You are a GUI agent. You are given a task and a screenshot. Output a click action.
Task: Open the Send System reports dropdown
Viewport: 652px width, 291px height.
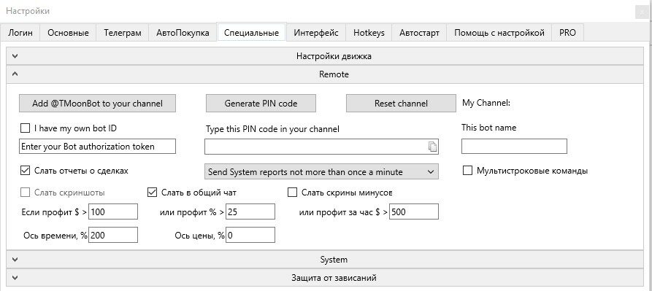(x=321, y=171)
